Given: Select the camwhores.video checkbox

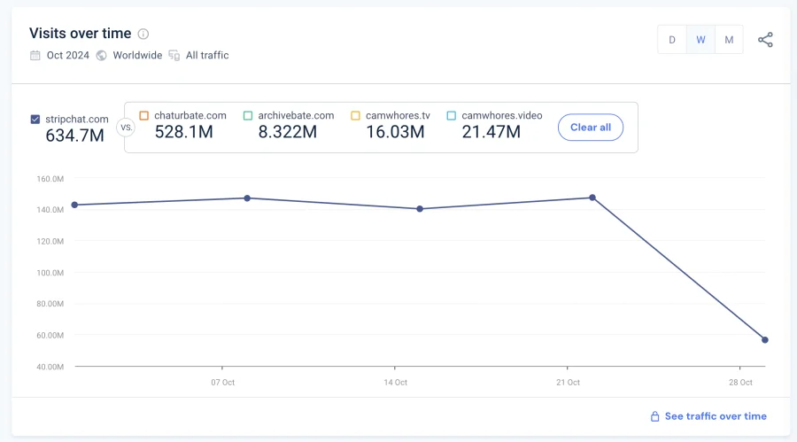Looking at the screenshot, I should point(452,115).
